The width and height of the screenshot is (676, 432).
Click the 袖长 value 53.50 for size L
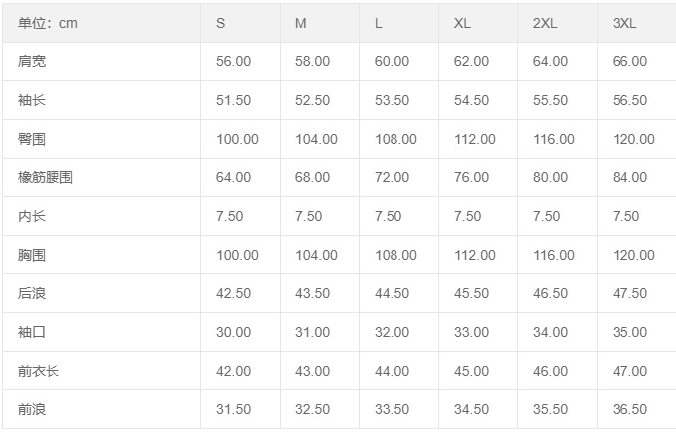pyautogui.click(x=392, y=100)
